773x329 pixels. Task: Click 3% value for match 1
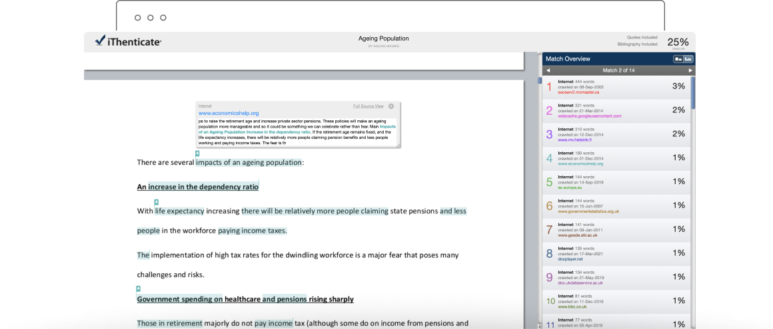679,86
